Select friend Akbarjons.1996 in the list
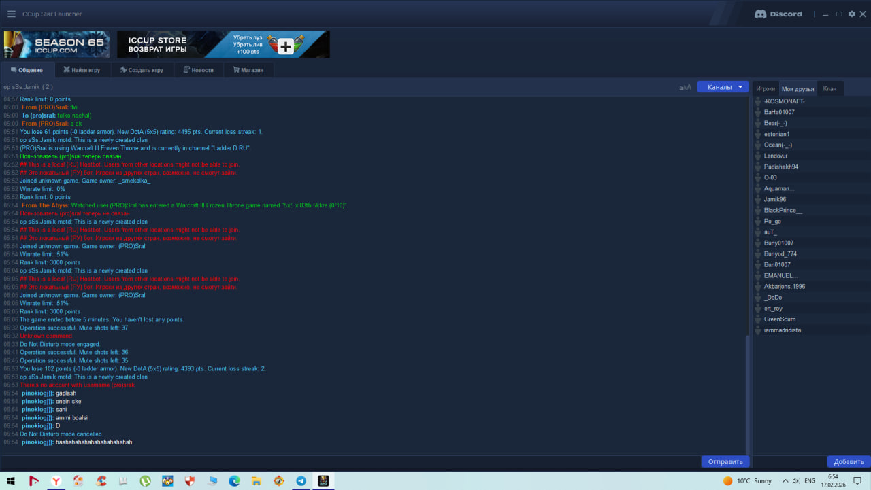Screen dimensions: 871x490 (811, 286)
